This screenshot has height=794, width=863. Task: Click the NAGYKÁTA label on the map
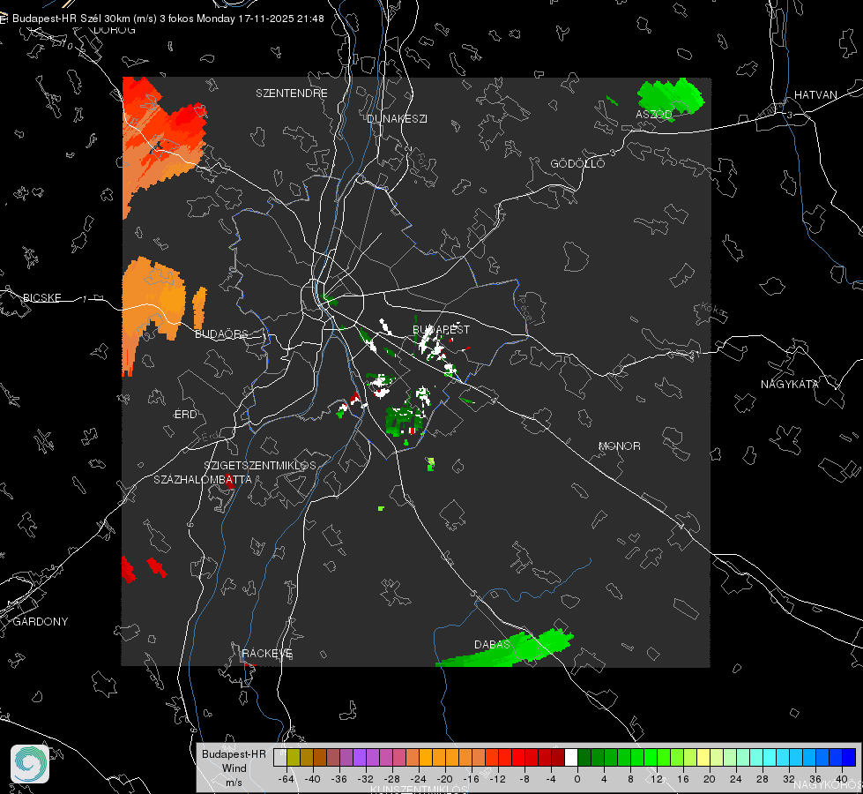click(x=789, y=384)
